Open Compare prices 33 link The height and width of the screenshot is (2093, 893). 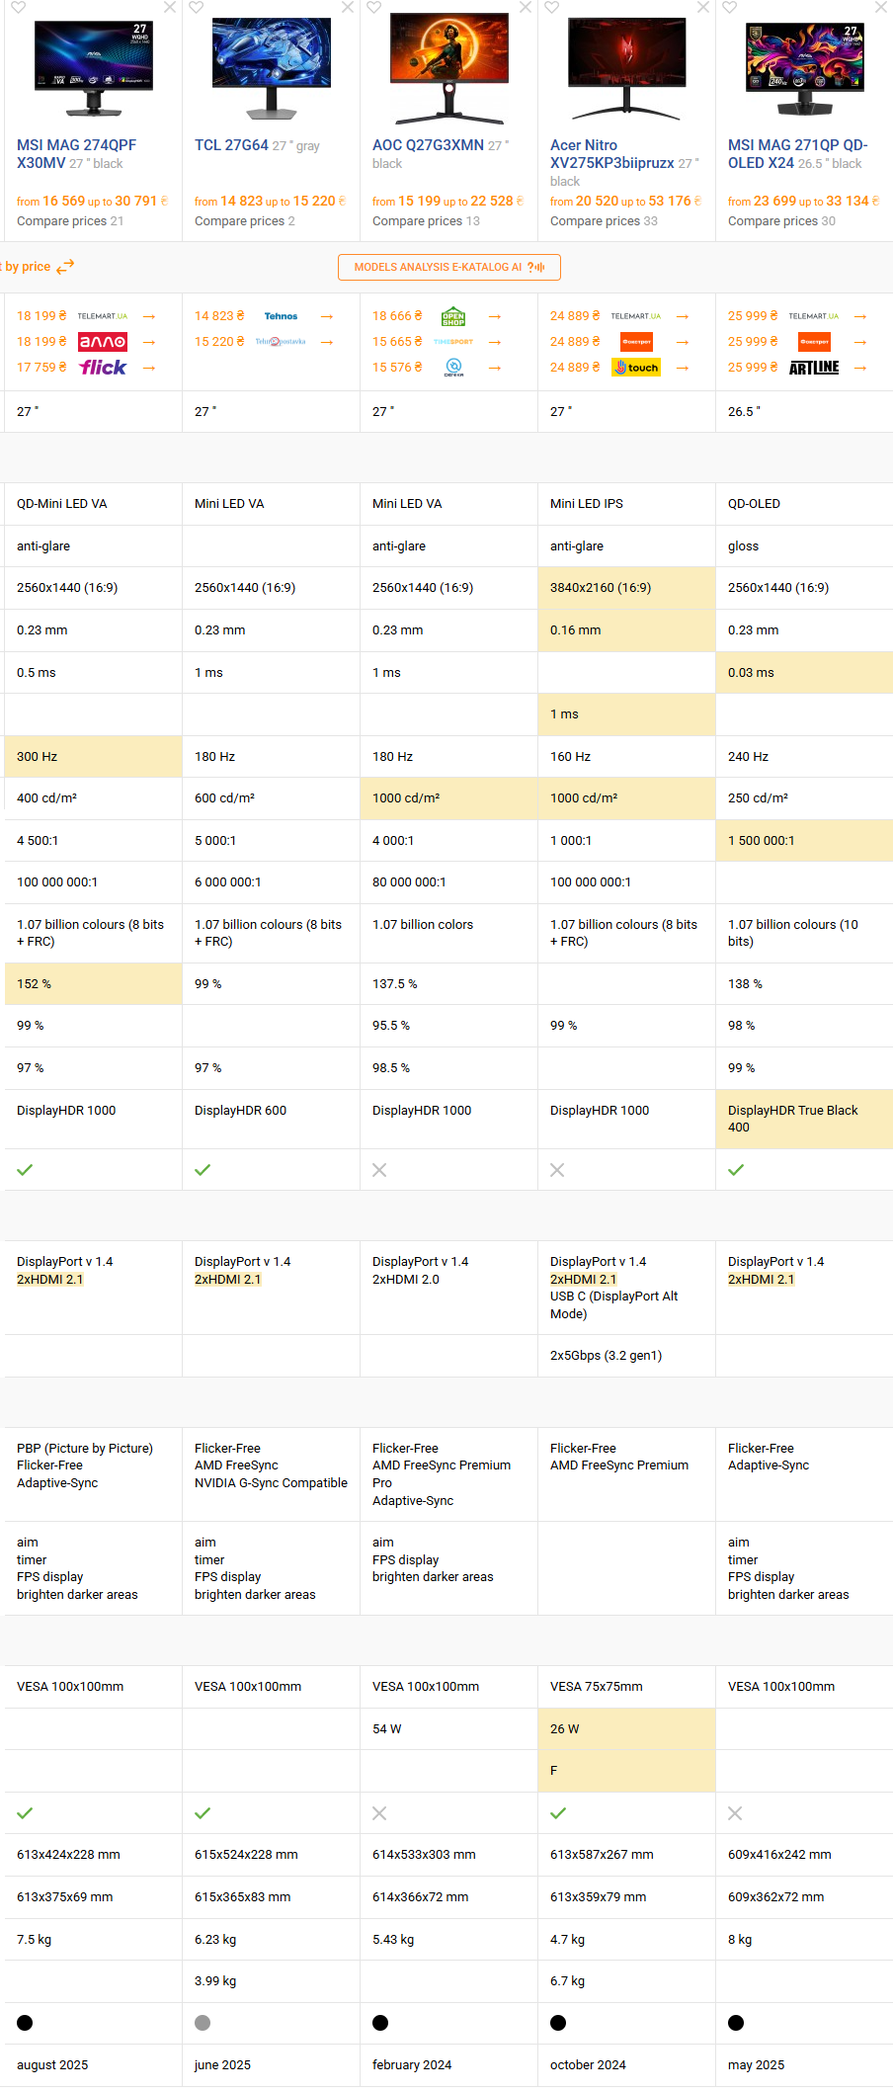[x=604, y=221]
